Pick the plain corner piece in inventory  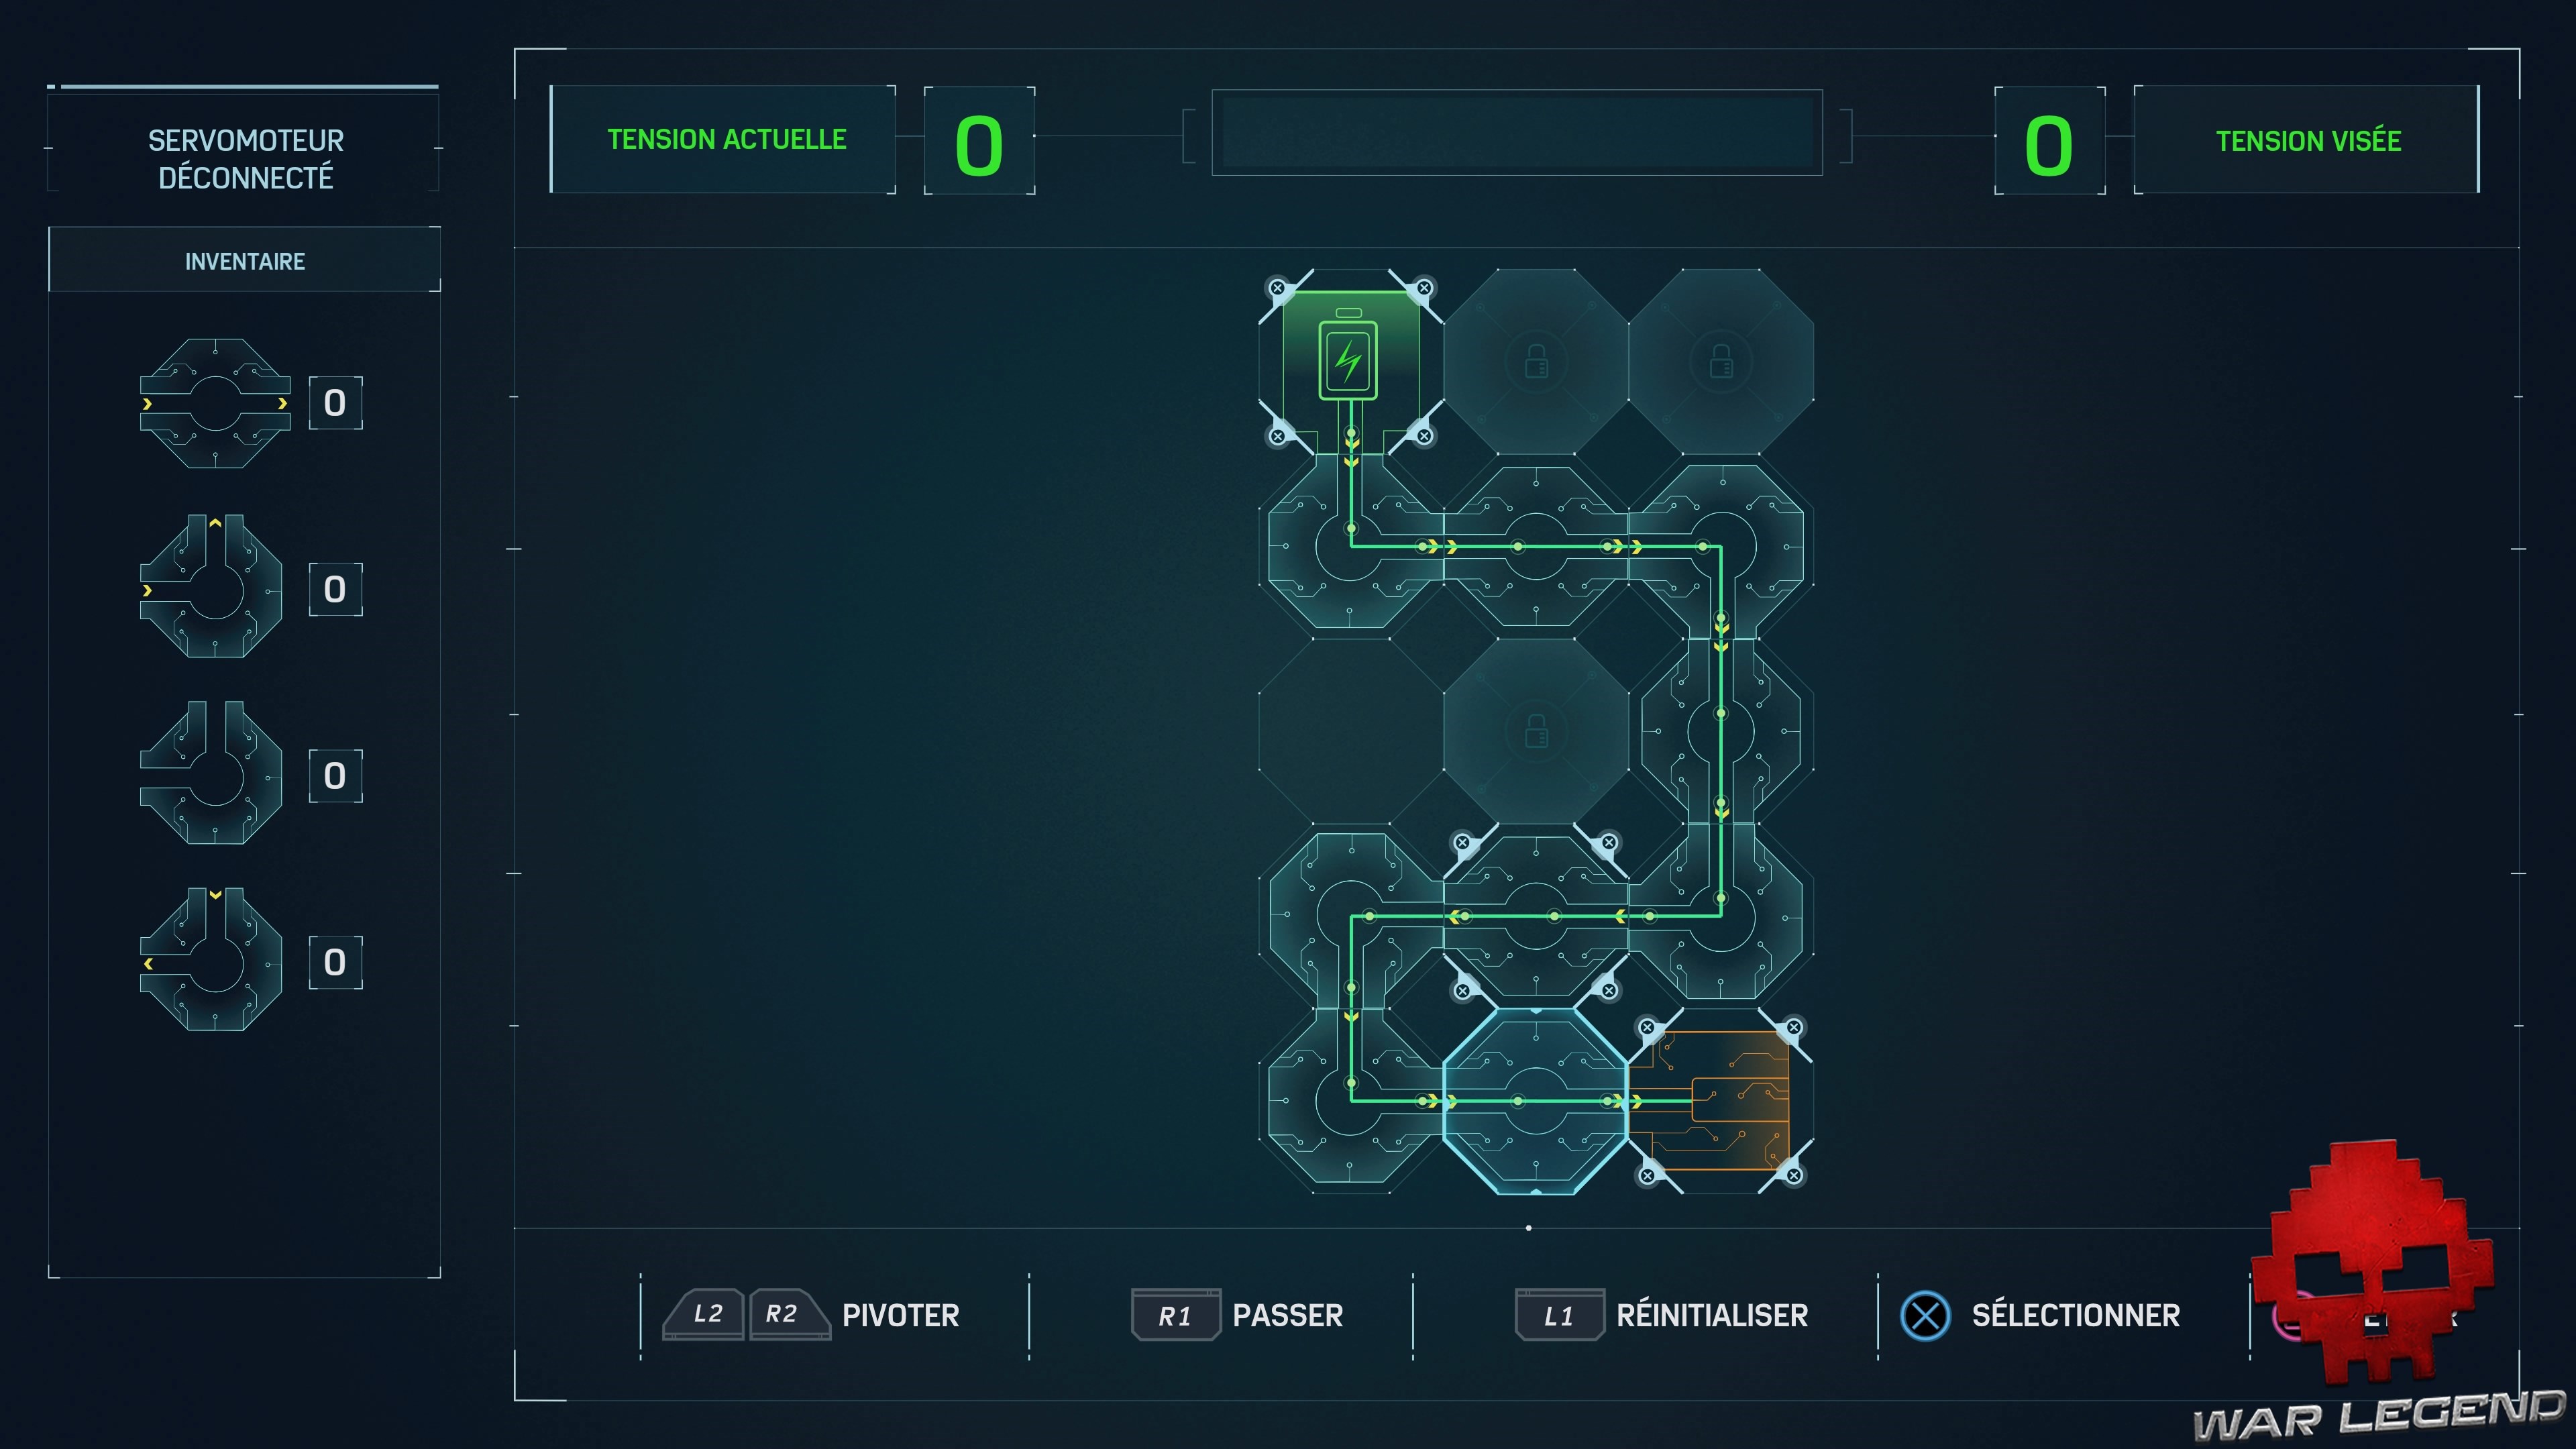212,773
